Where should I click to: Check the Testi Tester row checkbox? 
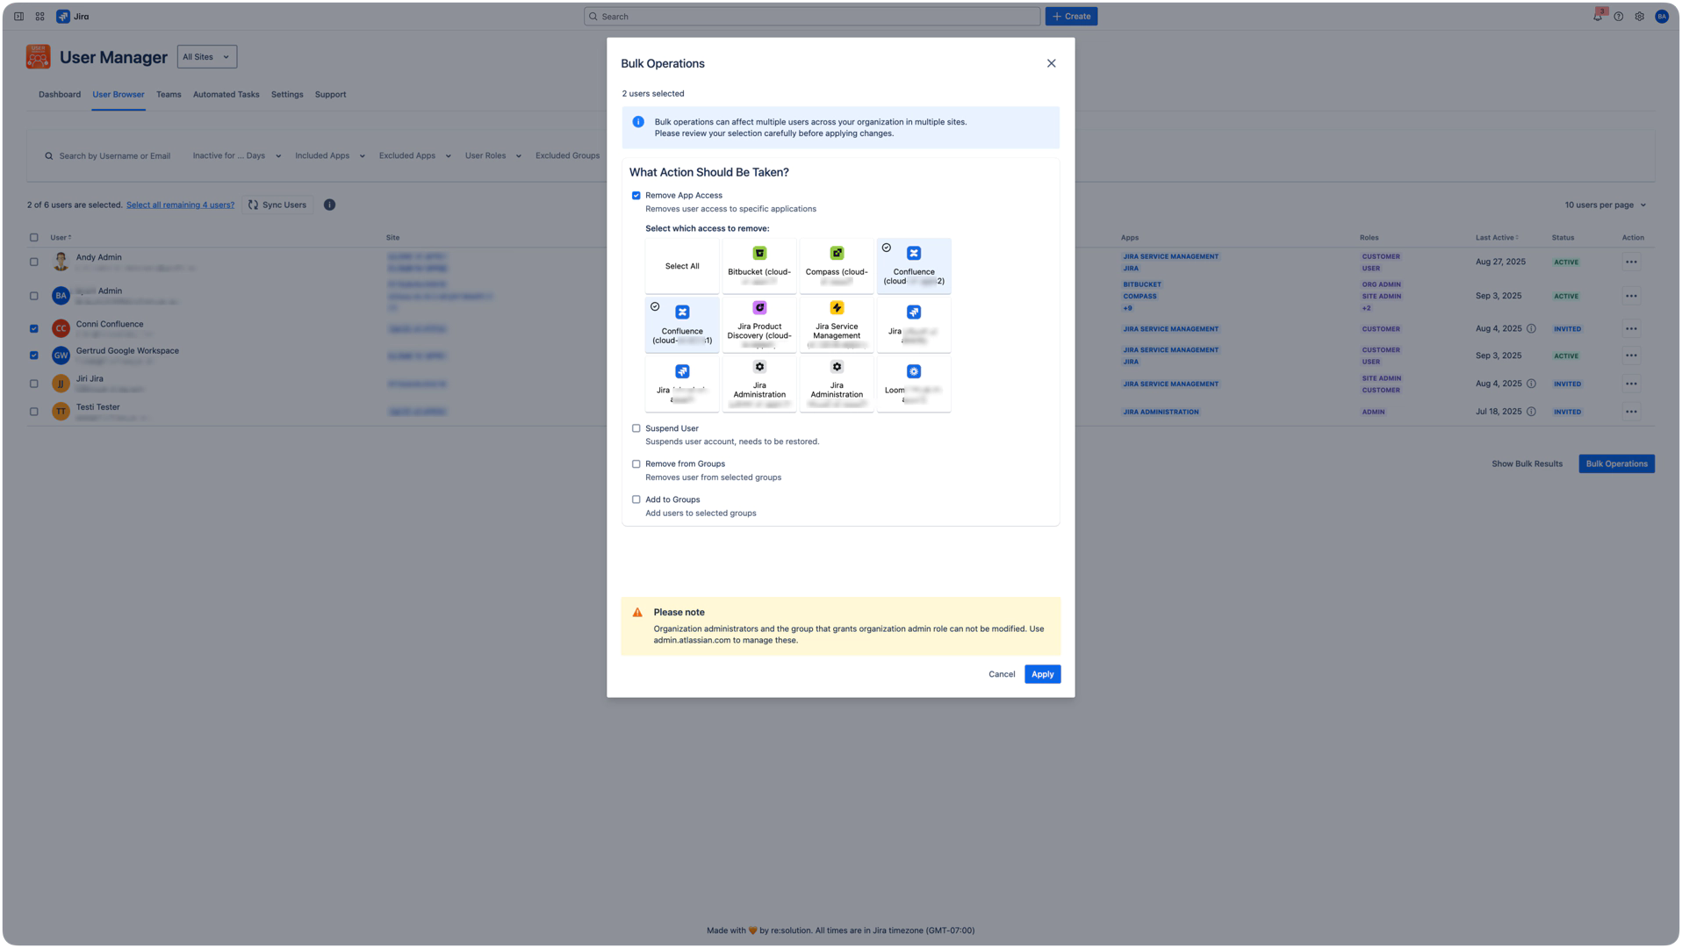pyautogui.click(x=34, y=412)
